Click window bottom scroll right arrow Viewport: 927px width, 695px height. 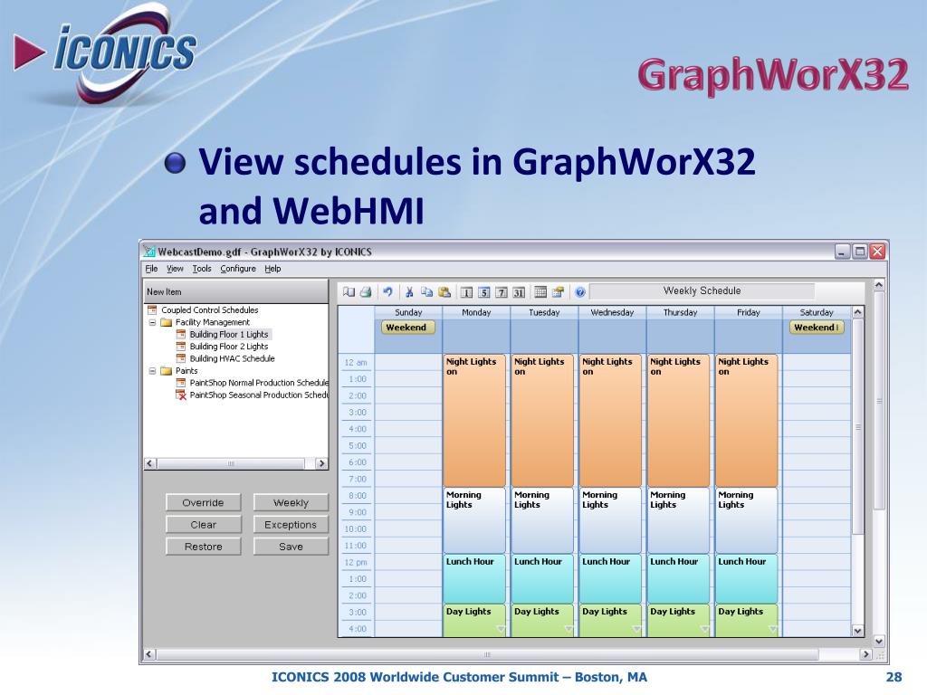[866, 654]
